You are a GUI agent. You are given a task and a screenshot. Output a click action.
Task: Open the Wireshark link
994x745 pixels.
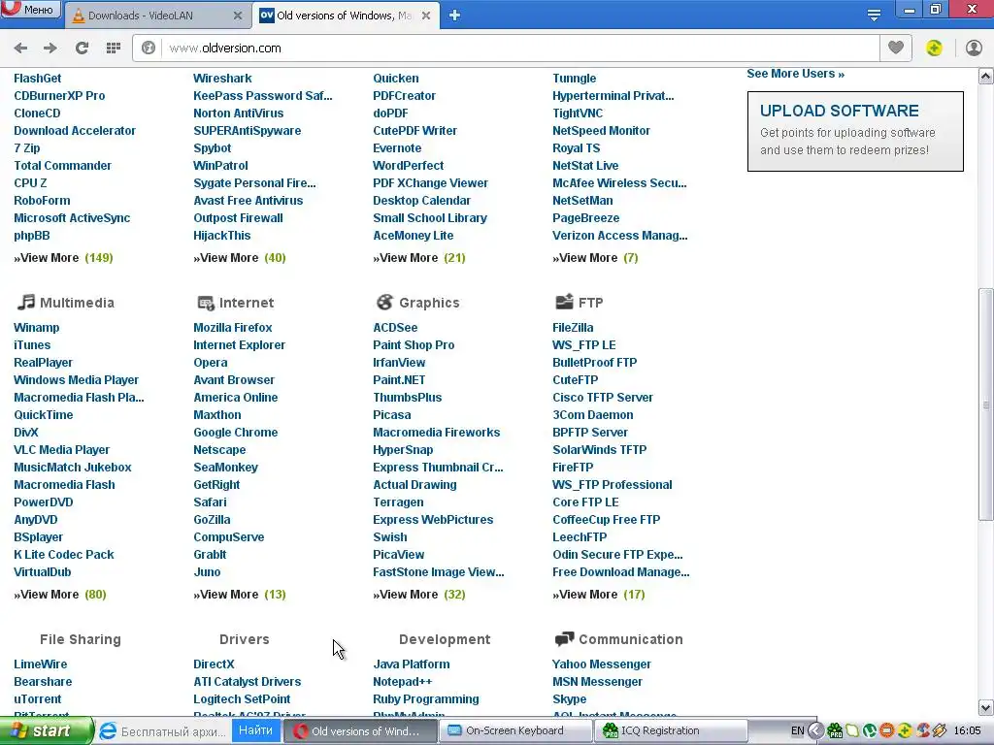[222, 78]
